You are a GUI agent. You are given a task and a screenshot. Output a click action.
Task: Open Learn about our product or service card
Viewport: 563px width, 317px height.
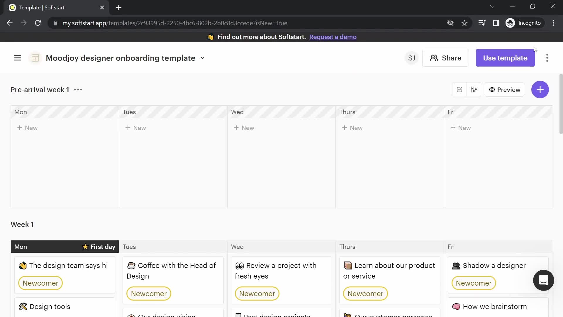390,280
